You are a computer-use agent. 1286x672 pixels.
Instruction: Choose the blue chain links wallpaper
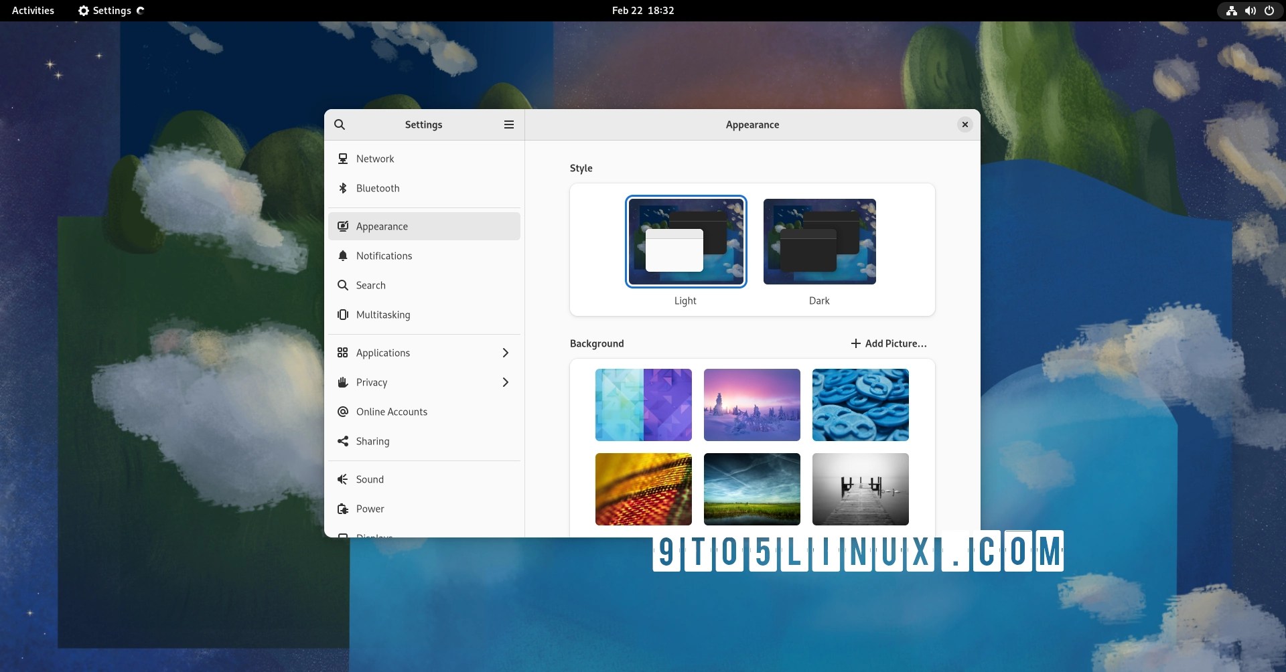point(861,405)
